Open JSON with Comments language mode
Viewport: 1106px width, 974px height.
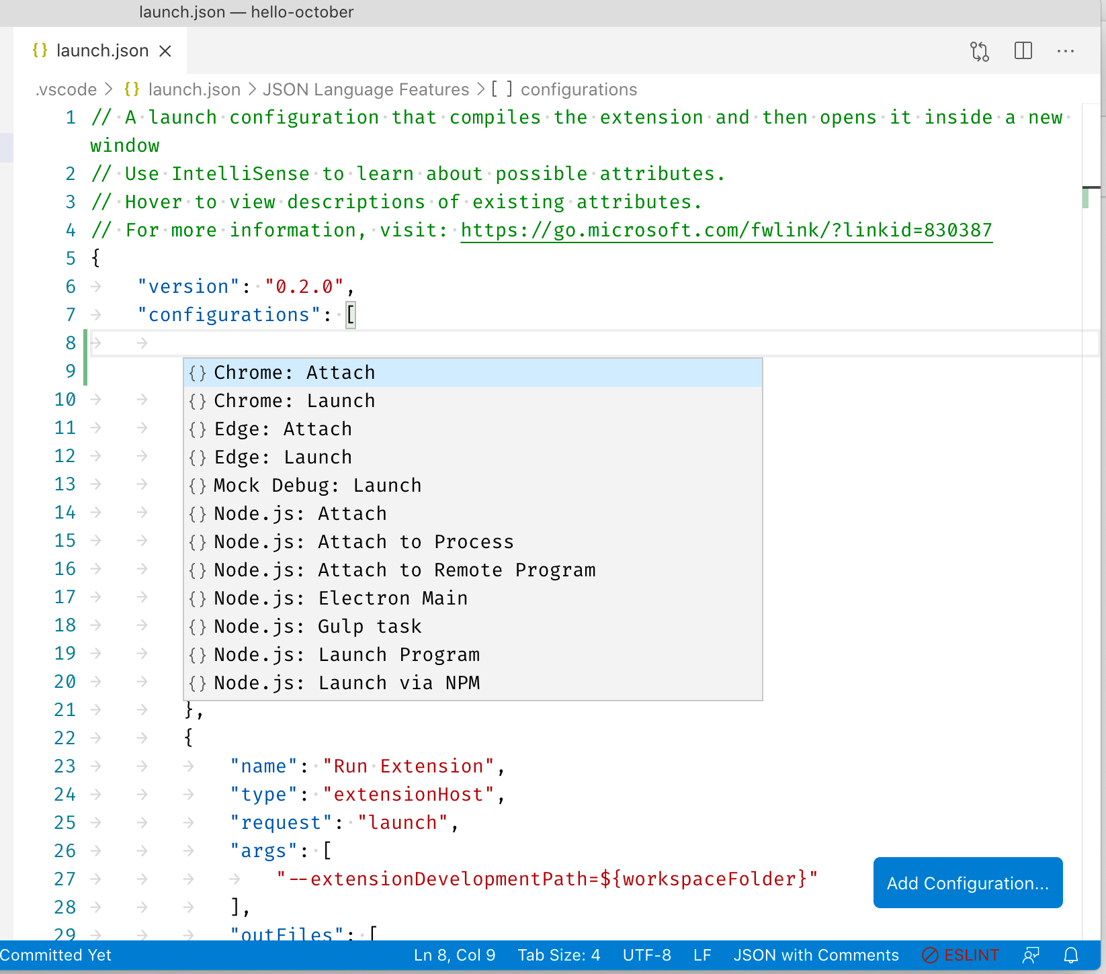(x=816, y=955)
